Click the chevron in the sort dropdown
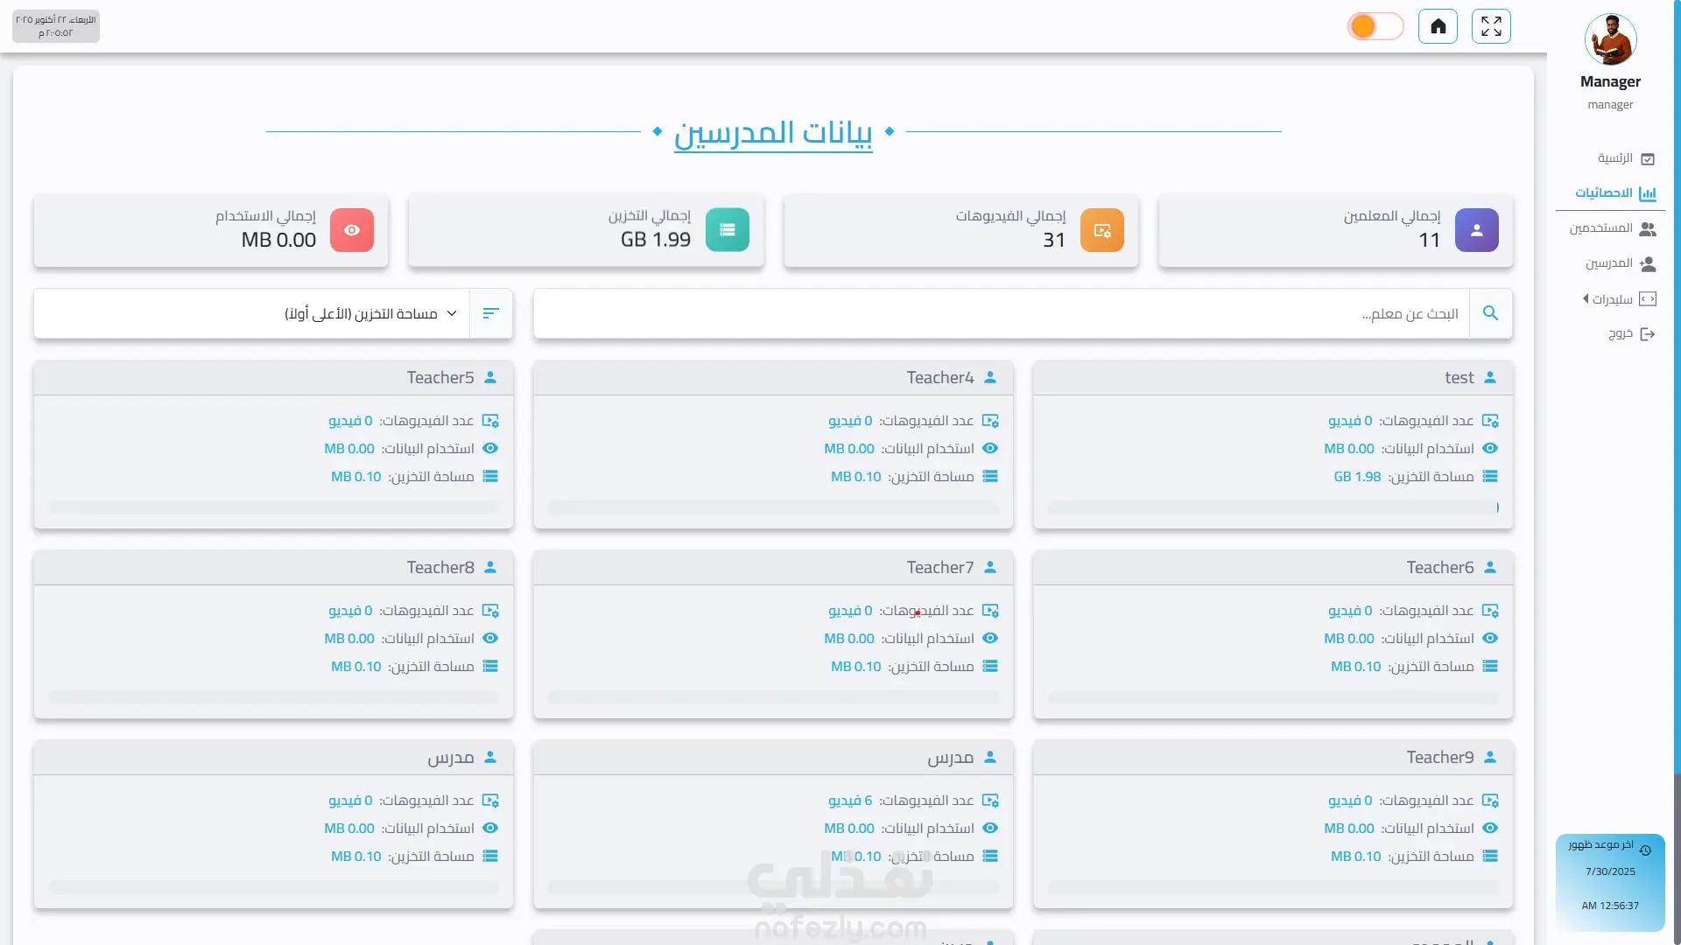 click(452, 313)
